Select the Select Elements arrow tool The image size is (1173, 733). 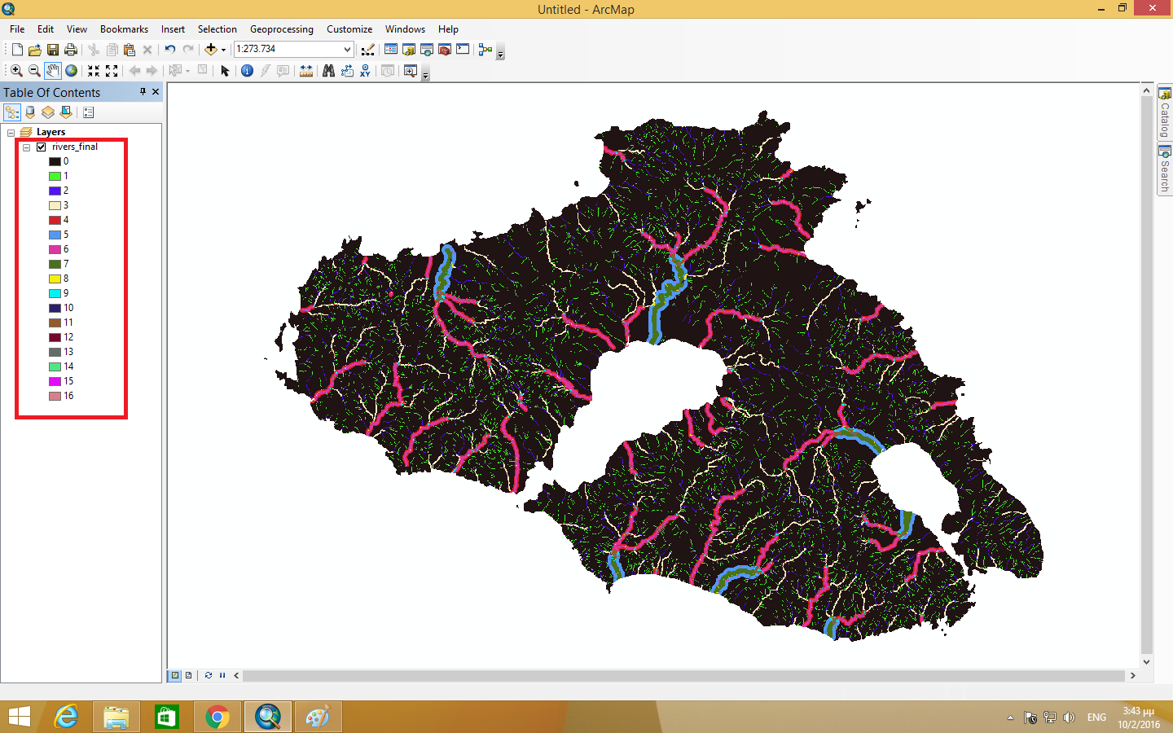coord(226,71)
